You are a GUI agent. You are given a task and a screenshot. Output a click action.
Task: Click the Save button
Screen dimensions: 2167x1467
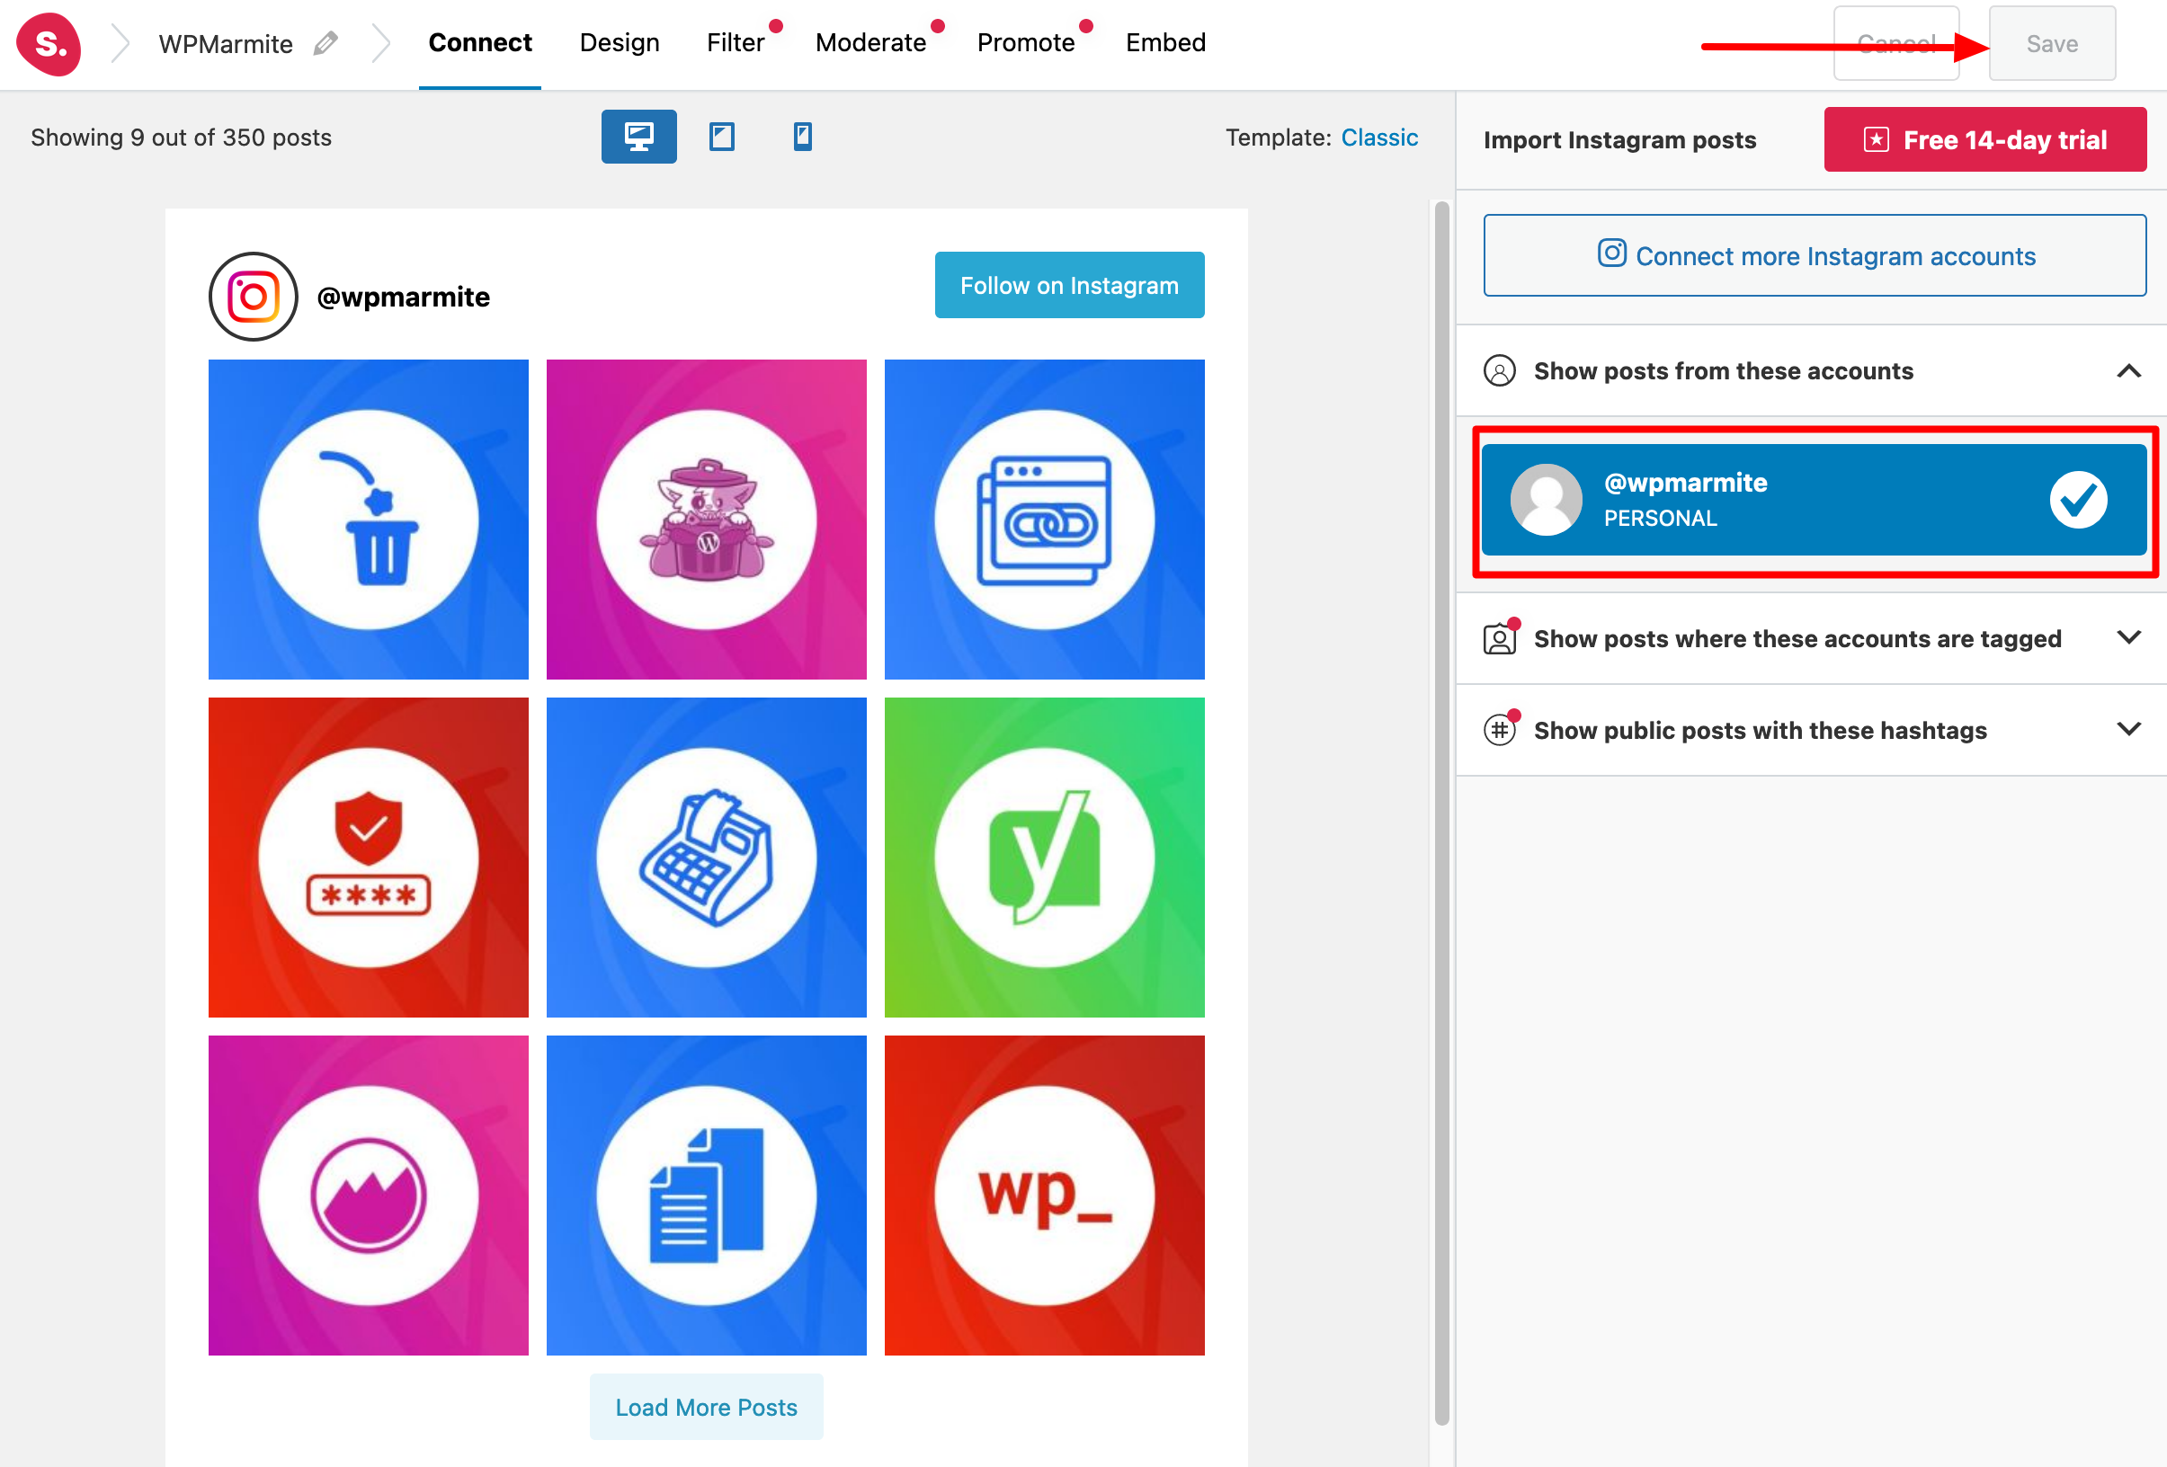click(x=2051, y=44)
